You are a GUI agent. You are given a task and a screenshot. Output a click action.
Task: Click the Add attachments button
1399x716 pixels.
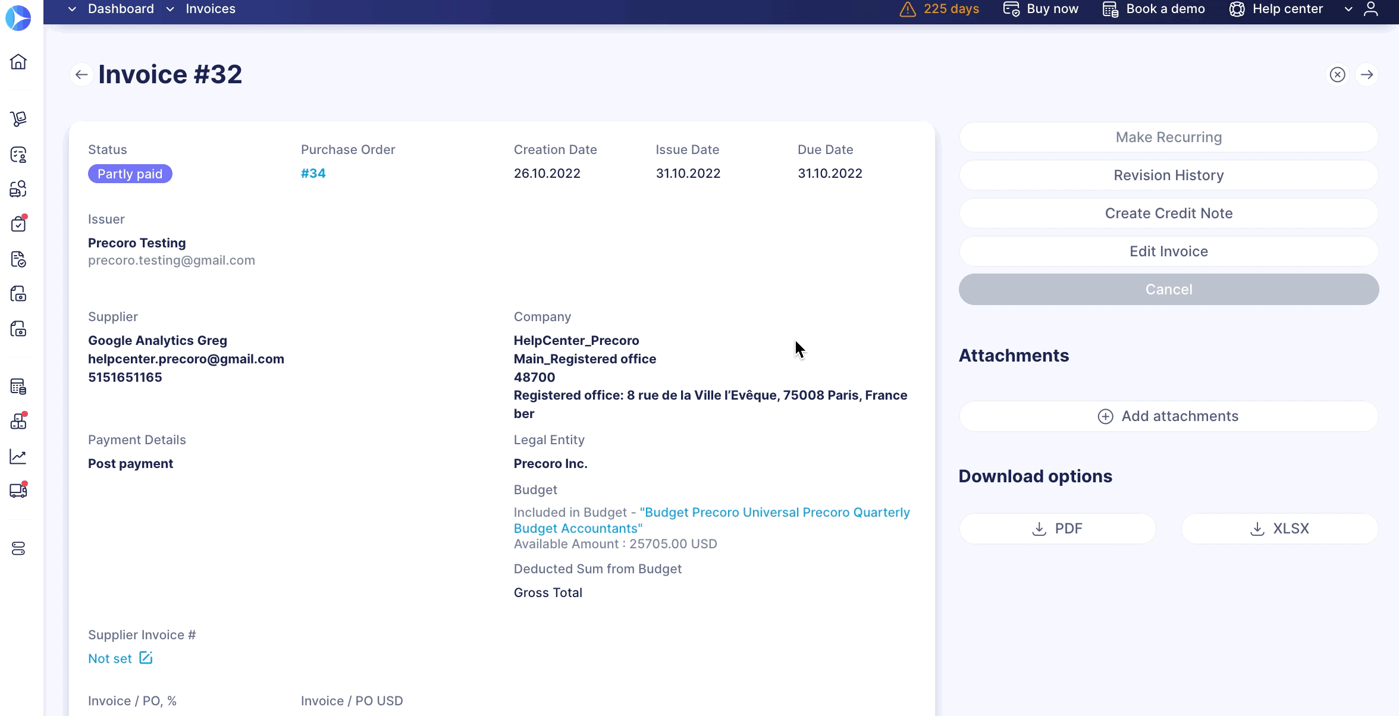point(1169,416)
